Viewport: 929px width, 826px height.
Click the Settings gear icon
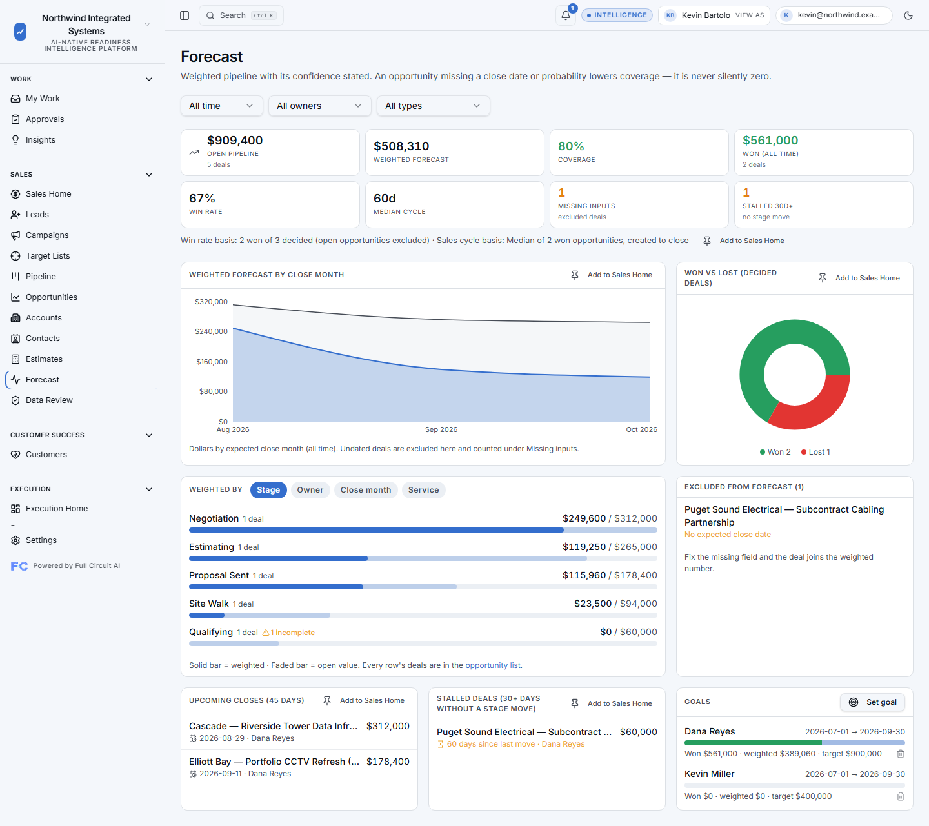[x=15, y=540]
